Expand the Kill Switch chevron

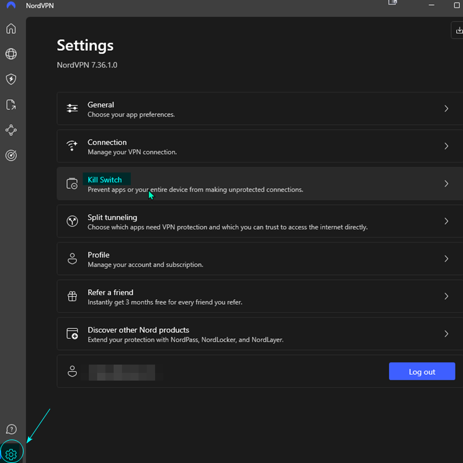point(446,184)
